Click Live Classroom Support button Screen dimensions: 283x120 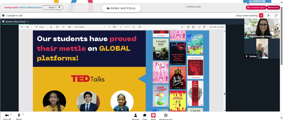pos(256,8)
